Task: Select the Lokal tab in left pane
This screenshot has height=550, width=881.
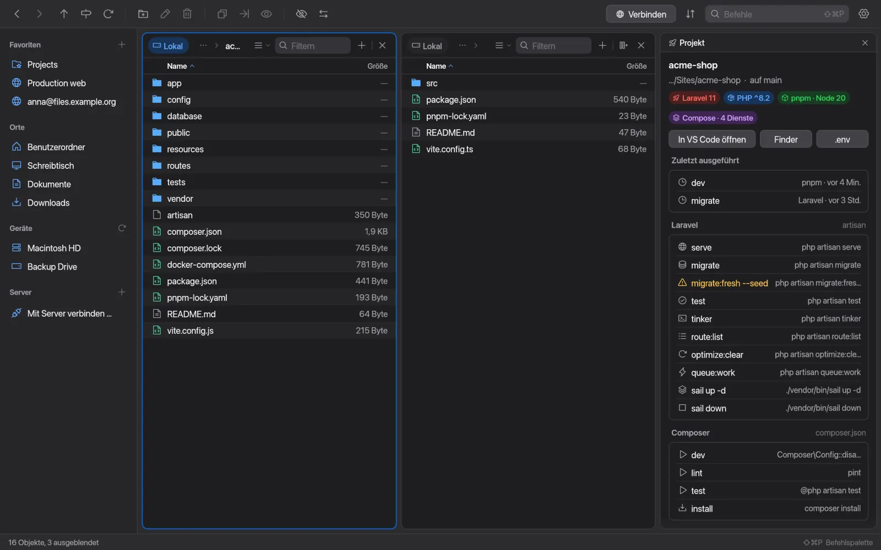Action: coord(168,46)
